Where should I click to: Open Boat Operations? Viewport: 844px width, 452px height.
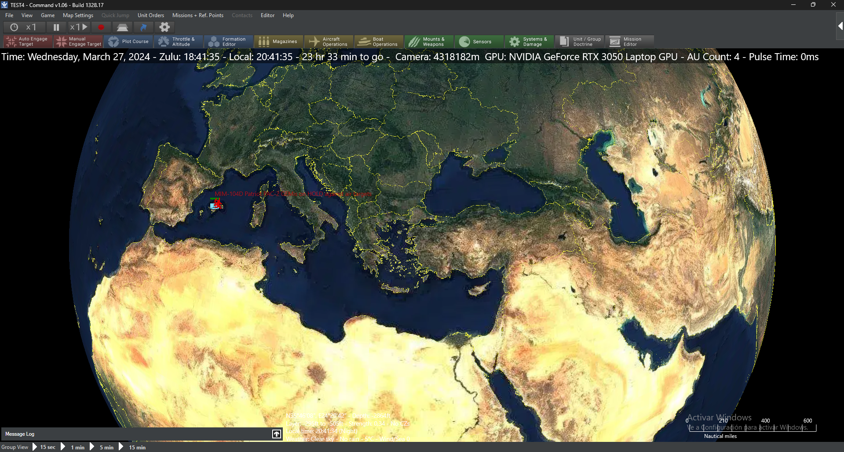pos(379,42)
